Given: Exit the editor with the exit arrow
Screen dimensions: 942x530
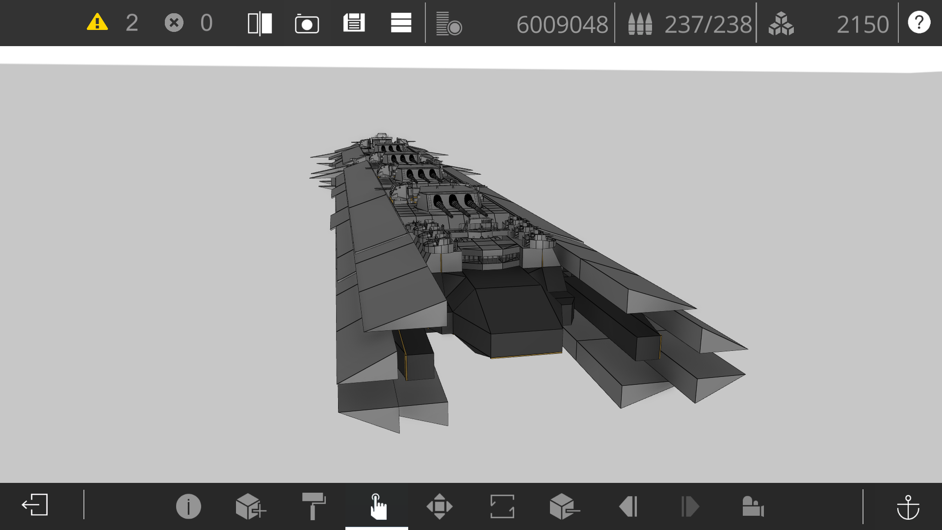Looking at the screenshot, I should coord(35,505).
